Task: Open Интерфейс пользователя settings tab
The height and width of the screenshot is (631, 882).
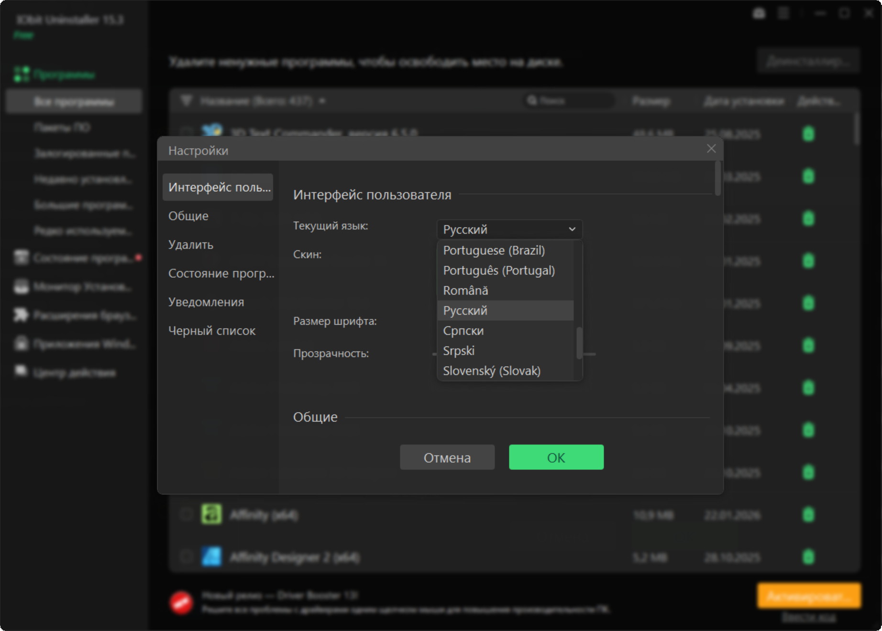Action: coord(218,187)
